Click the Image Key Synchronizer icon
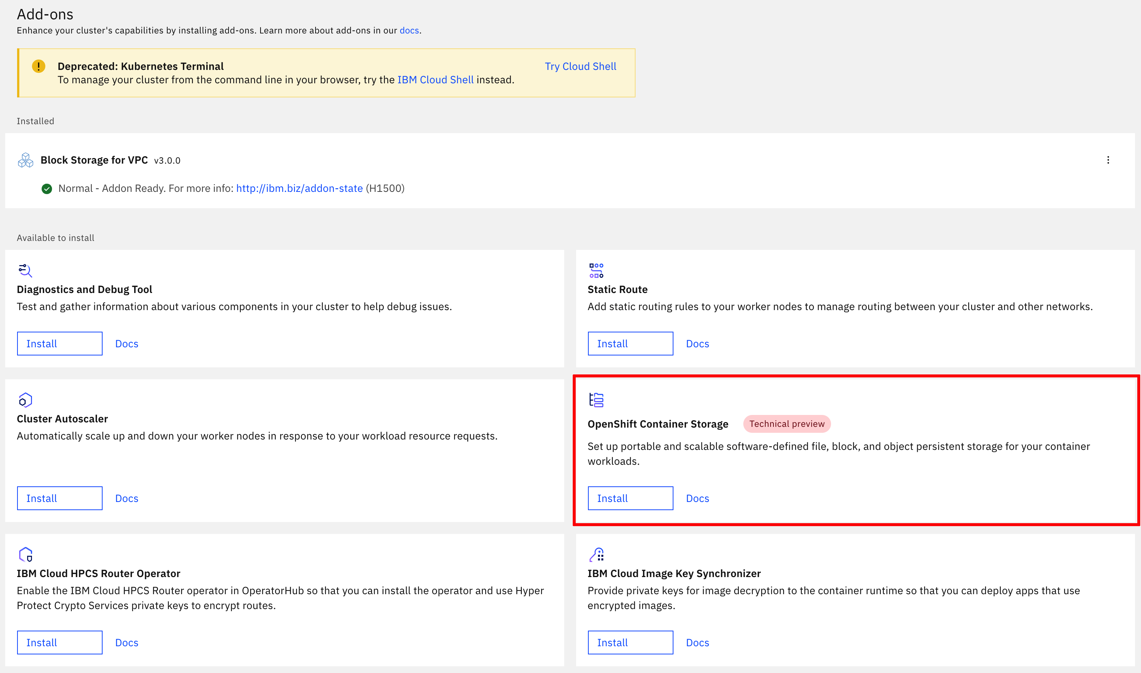 pyautogui.click(x=596, y=555)
